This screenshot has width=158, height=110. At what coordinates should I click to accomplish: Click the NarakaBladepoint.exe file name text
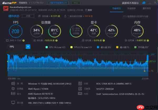[x=21, y=7]
